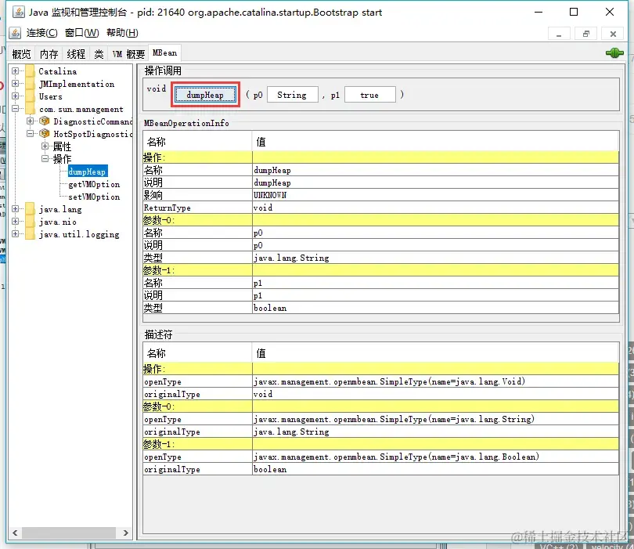Expand the Catalina tree node
634x549 pixels.
[x=16, y=71]
